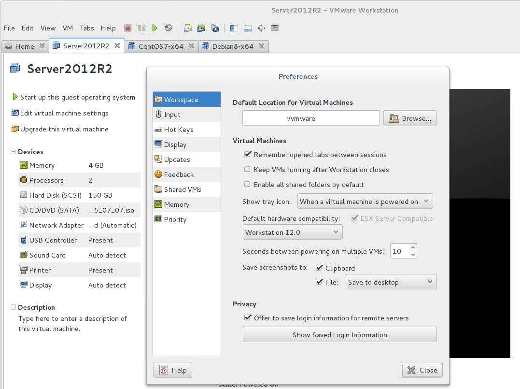520x389 pixels.
Task: Click the Network Adapter device row
Action: coord(79,225)
